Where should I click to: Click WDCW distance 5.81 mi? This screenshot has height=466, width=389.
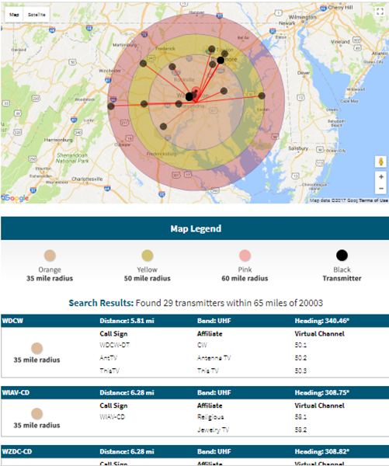click(x=127, y=321)
